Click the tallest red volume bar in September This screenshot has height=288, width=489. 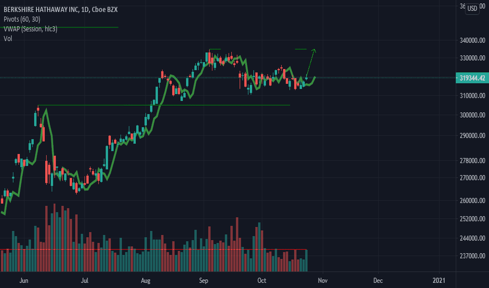237,245
